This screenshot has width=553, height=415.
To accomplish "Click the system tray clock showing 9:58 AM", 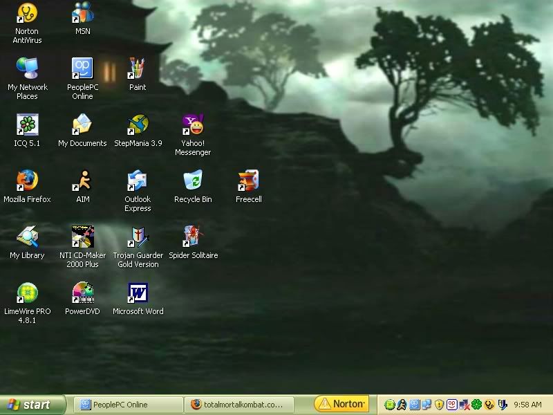I will tap(528, 405).
